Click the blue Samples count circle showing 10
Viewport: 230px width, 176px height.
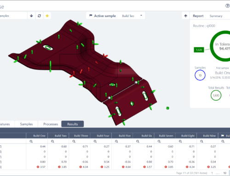(x=200, y=75)
